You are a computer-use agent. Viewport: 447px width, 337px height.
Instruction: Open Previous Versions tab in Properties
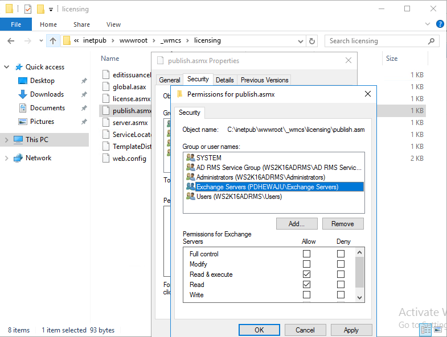coord(264,80)
